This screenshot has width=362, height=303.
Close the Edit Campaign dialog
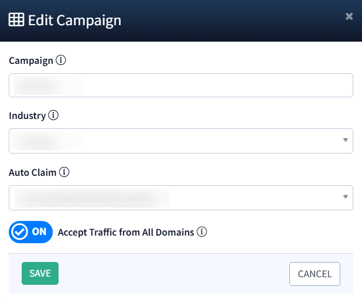pos(349,16)
